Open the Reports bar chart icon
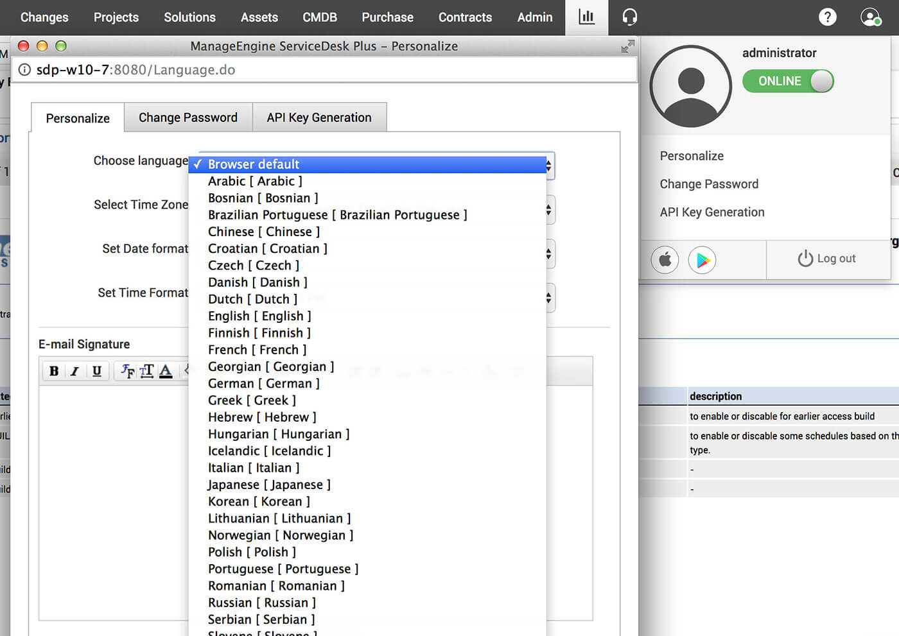This screenshot has width=899, height=636. tap(586, 17)
